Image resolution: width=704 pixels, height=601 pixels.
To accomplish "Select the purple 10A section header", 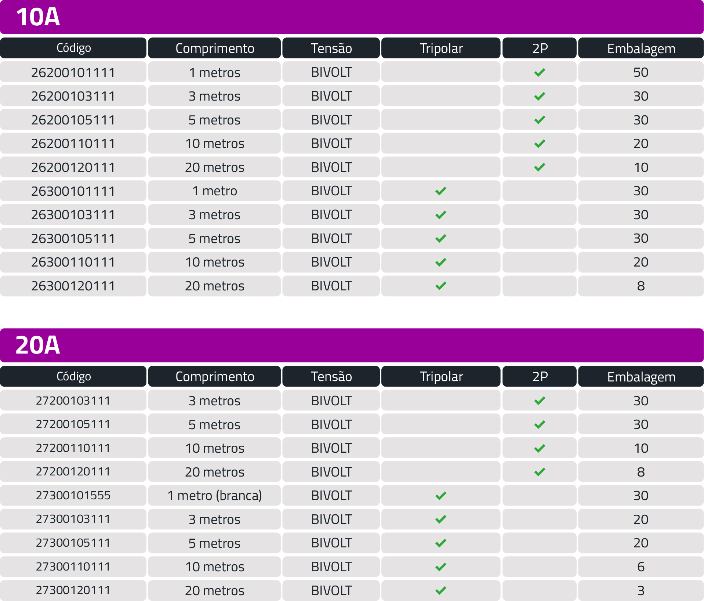I will (352, 17).
